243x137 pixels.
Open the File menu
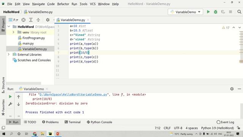click(9, 4)
